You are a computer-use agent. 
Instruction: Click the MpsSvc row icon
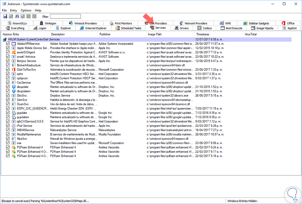[x=14, y=139]
